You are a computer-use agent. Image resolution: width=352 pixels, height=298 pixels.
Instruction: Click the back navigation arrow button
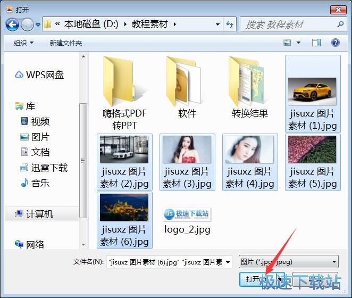[12, 24]
